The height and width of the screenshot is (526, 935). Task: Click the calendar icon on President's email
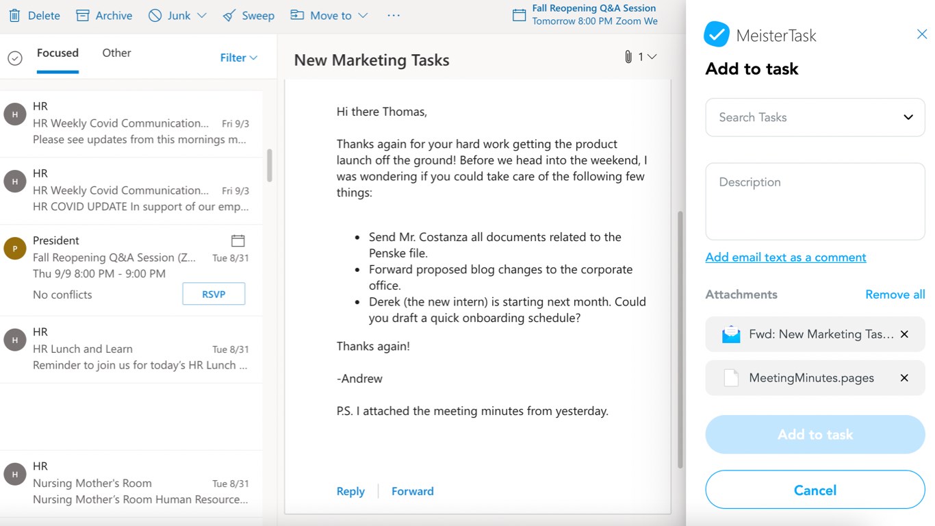(x=238, y=240)
